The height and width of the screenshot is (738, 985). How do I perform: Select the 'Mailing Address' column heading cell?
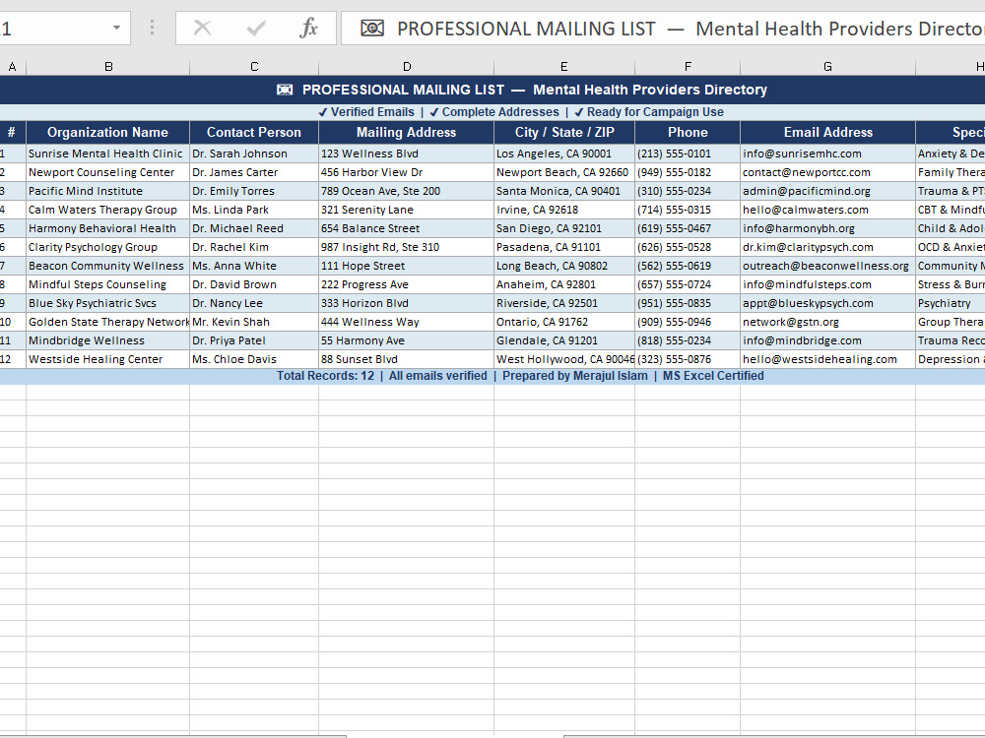tap(406, 132)
